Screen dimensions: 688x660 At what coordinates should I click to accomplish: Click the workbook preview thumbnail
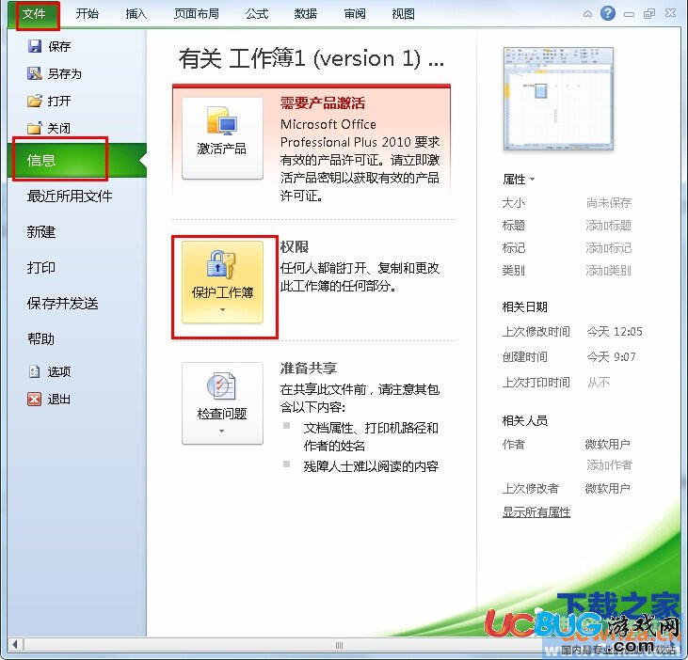(558, 99)
